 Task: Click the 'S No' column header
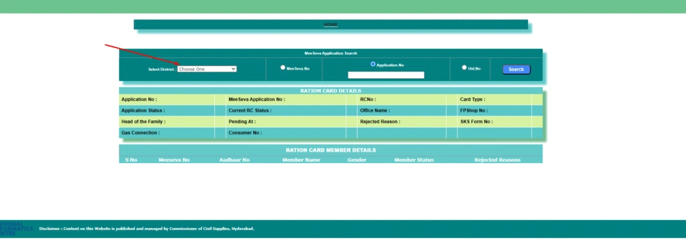(x=131, y=160)
